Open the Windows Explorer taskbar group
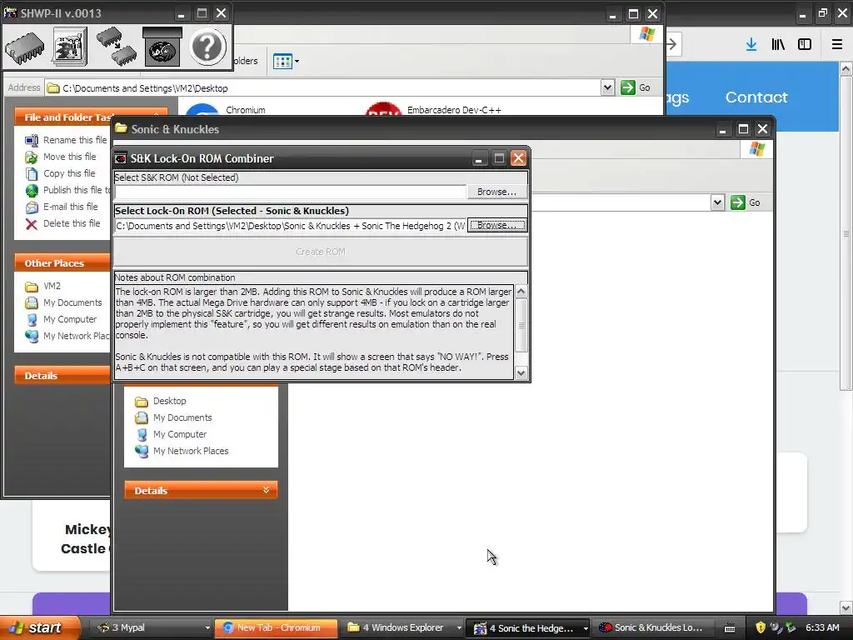This screenshot has height=640, width=853. (403, 627)
